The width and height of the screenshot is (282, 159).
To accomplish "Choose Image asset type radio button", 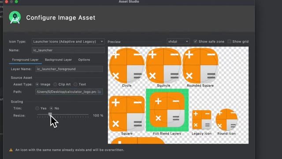I will pyautogui.click(x=37, y=84).
